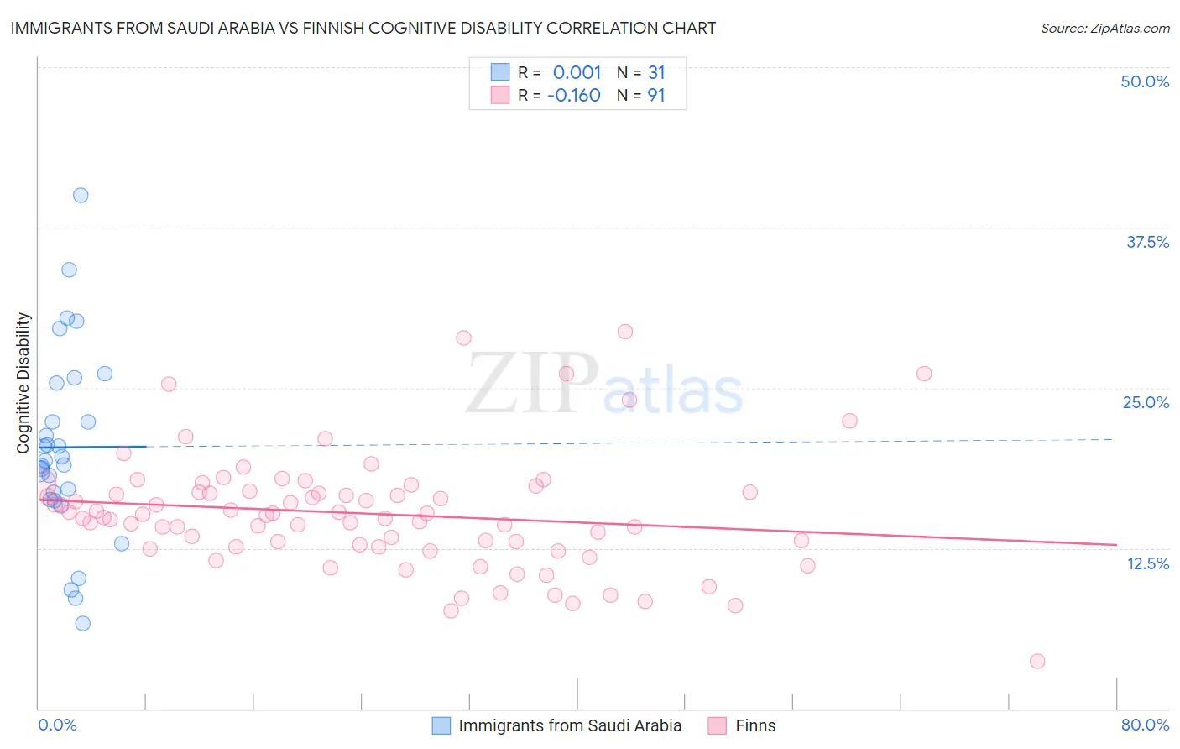Click the pink swatch in the R = -0.160 row

point(500,95)
